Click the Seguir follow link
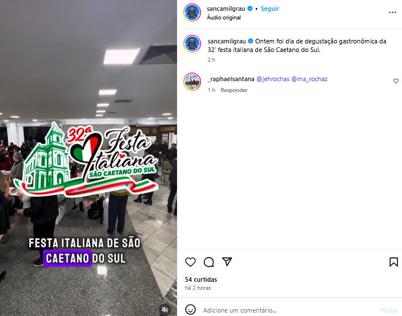The width and height of the screenshot is (402, 316). (270, 9)
